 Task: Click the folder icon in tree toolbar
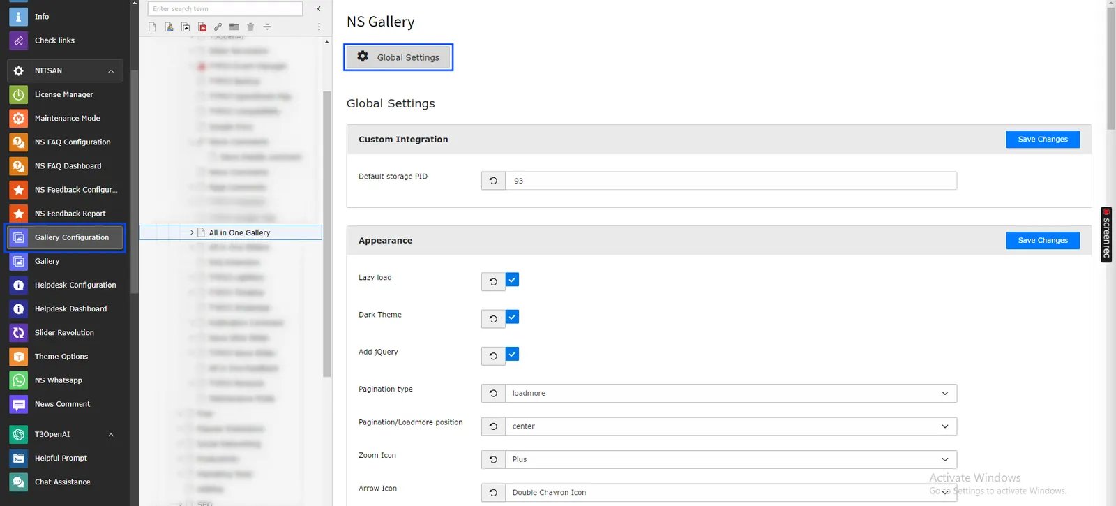coord(234,27)
